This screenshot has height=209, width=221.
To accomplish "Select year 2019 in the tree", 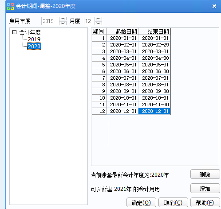I will [x=34, y=39].
